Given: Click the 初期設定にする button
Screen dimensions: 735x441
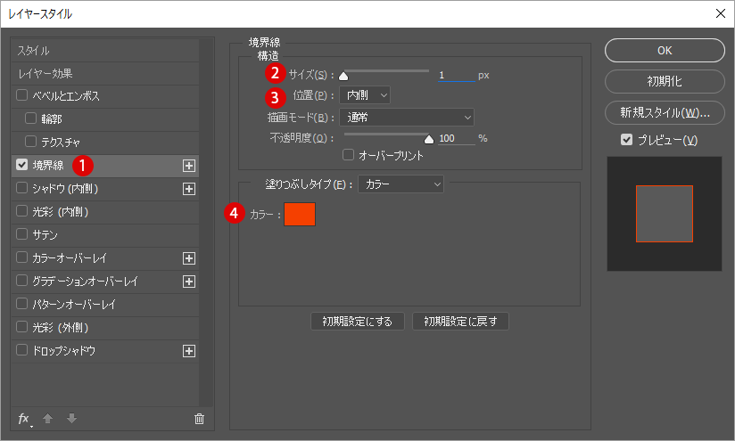Looking at the screenshot, I should [357, 321].
